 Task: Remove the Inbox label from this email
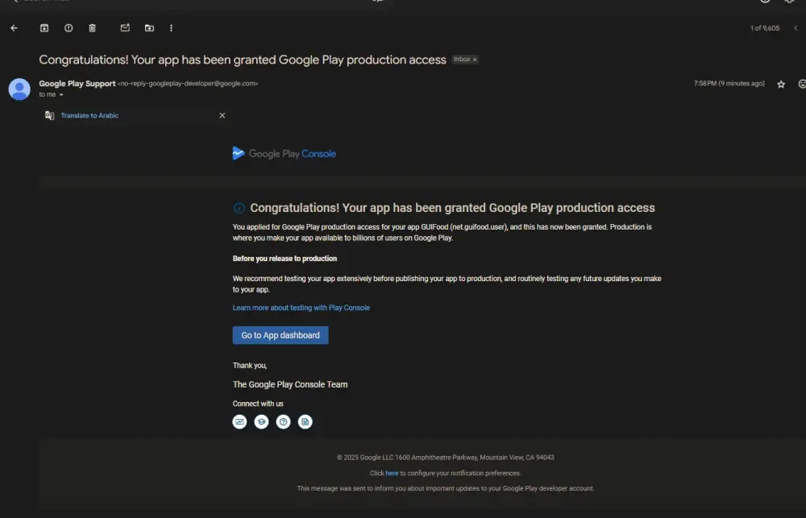(x=475, y=60)
